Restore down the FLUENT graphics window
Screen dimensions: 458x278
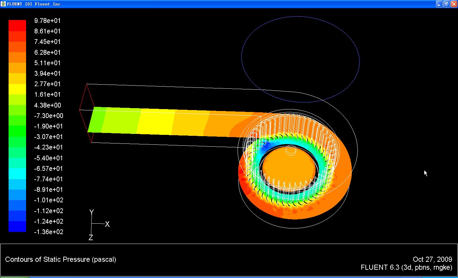click(x=447, y=4)
